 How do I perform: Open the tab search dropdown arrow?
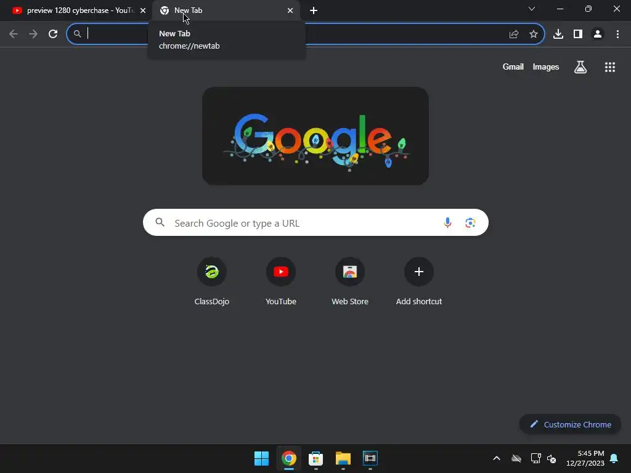[532, 9]
